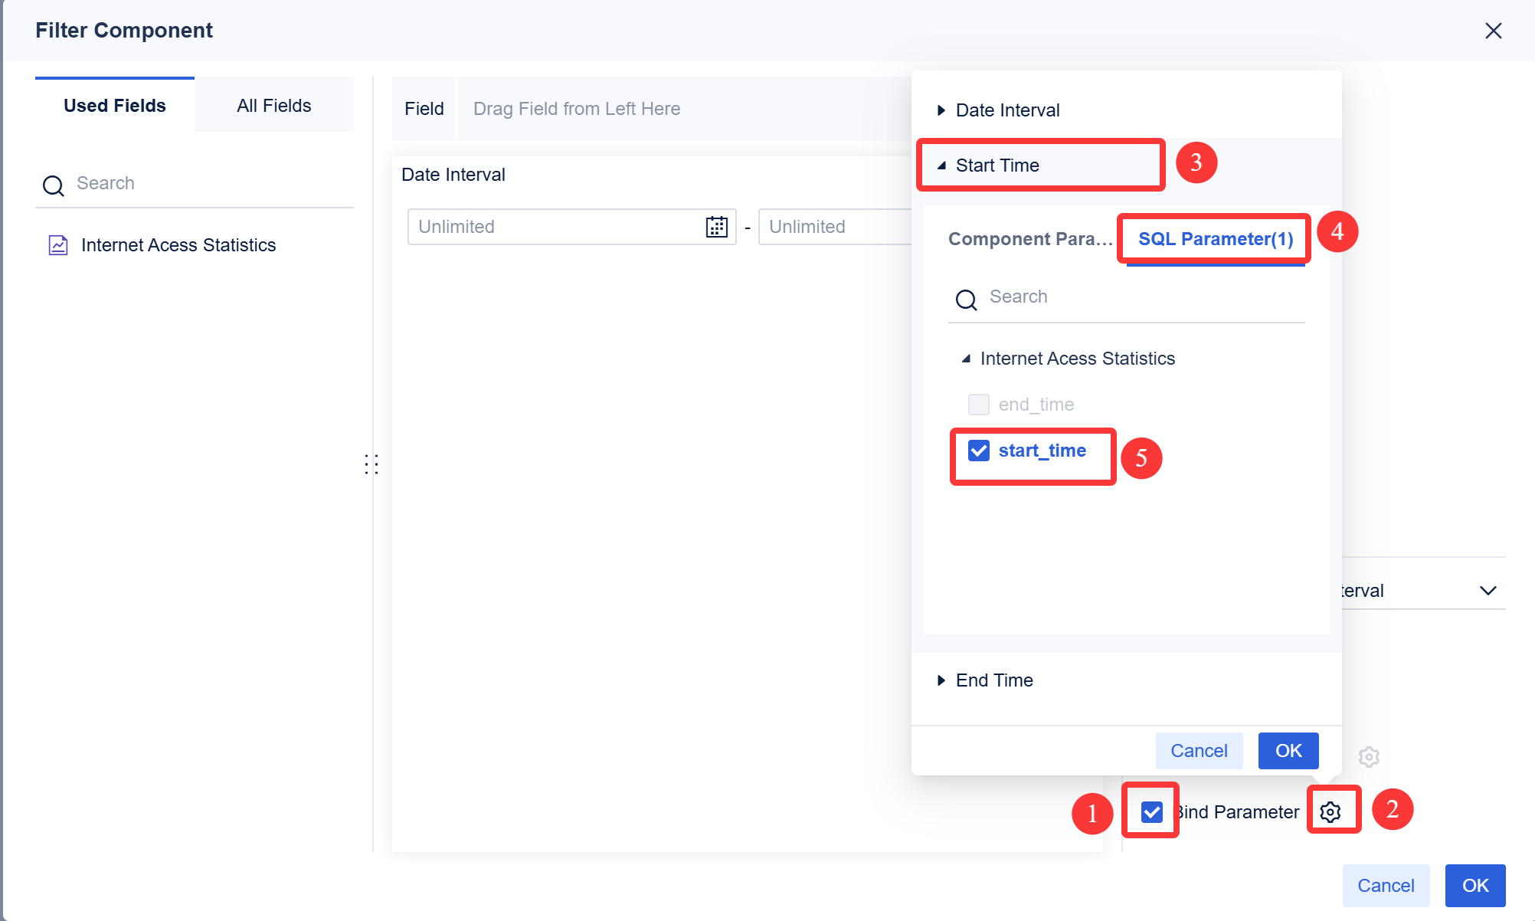Switch to the Component Parameter tab
Image resolution: width=1535 pixels, height=921 pixels.
tap(1030, 238)
